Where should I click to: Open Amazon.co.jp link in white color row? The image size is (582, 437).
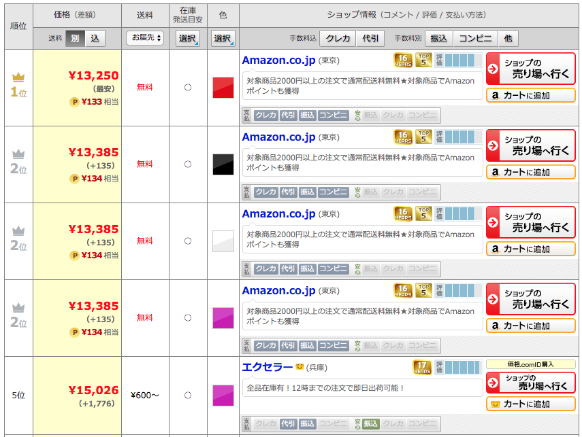pyautogui.click(x=279, y=213)
